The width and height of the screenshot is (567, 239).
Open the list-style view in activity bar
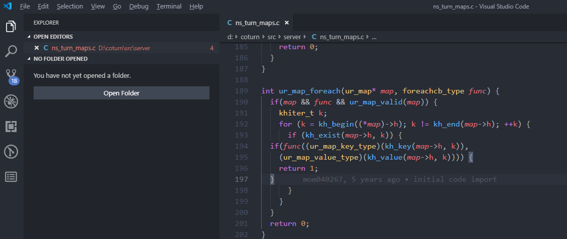point(11,177)
